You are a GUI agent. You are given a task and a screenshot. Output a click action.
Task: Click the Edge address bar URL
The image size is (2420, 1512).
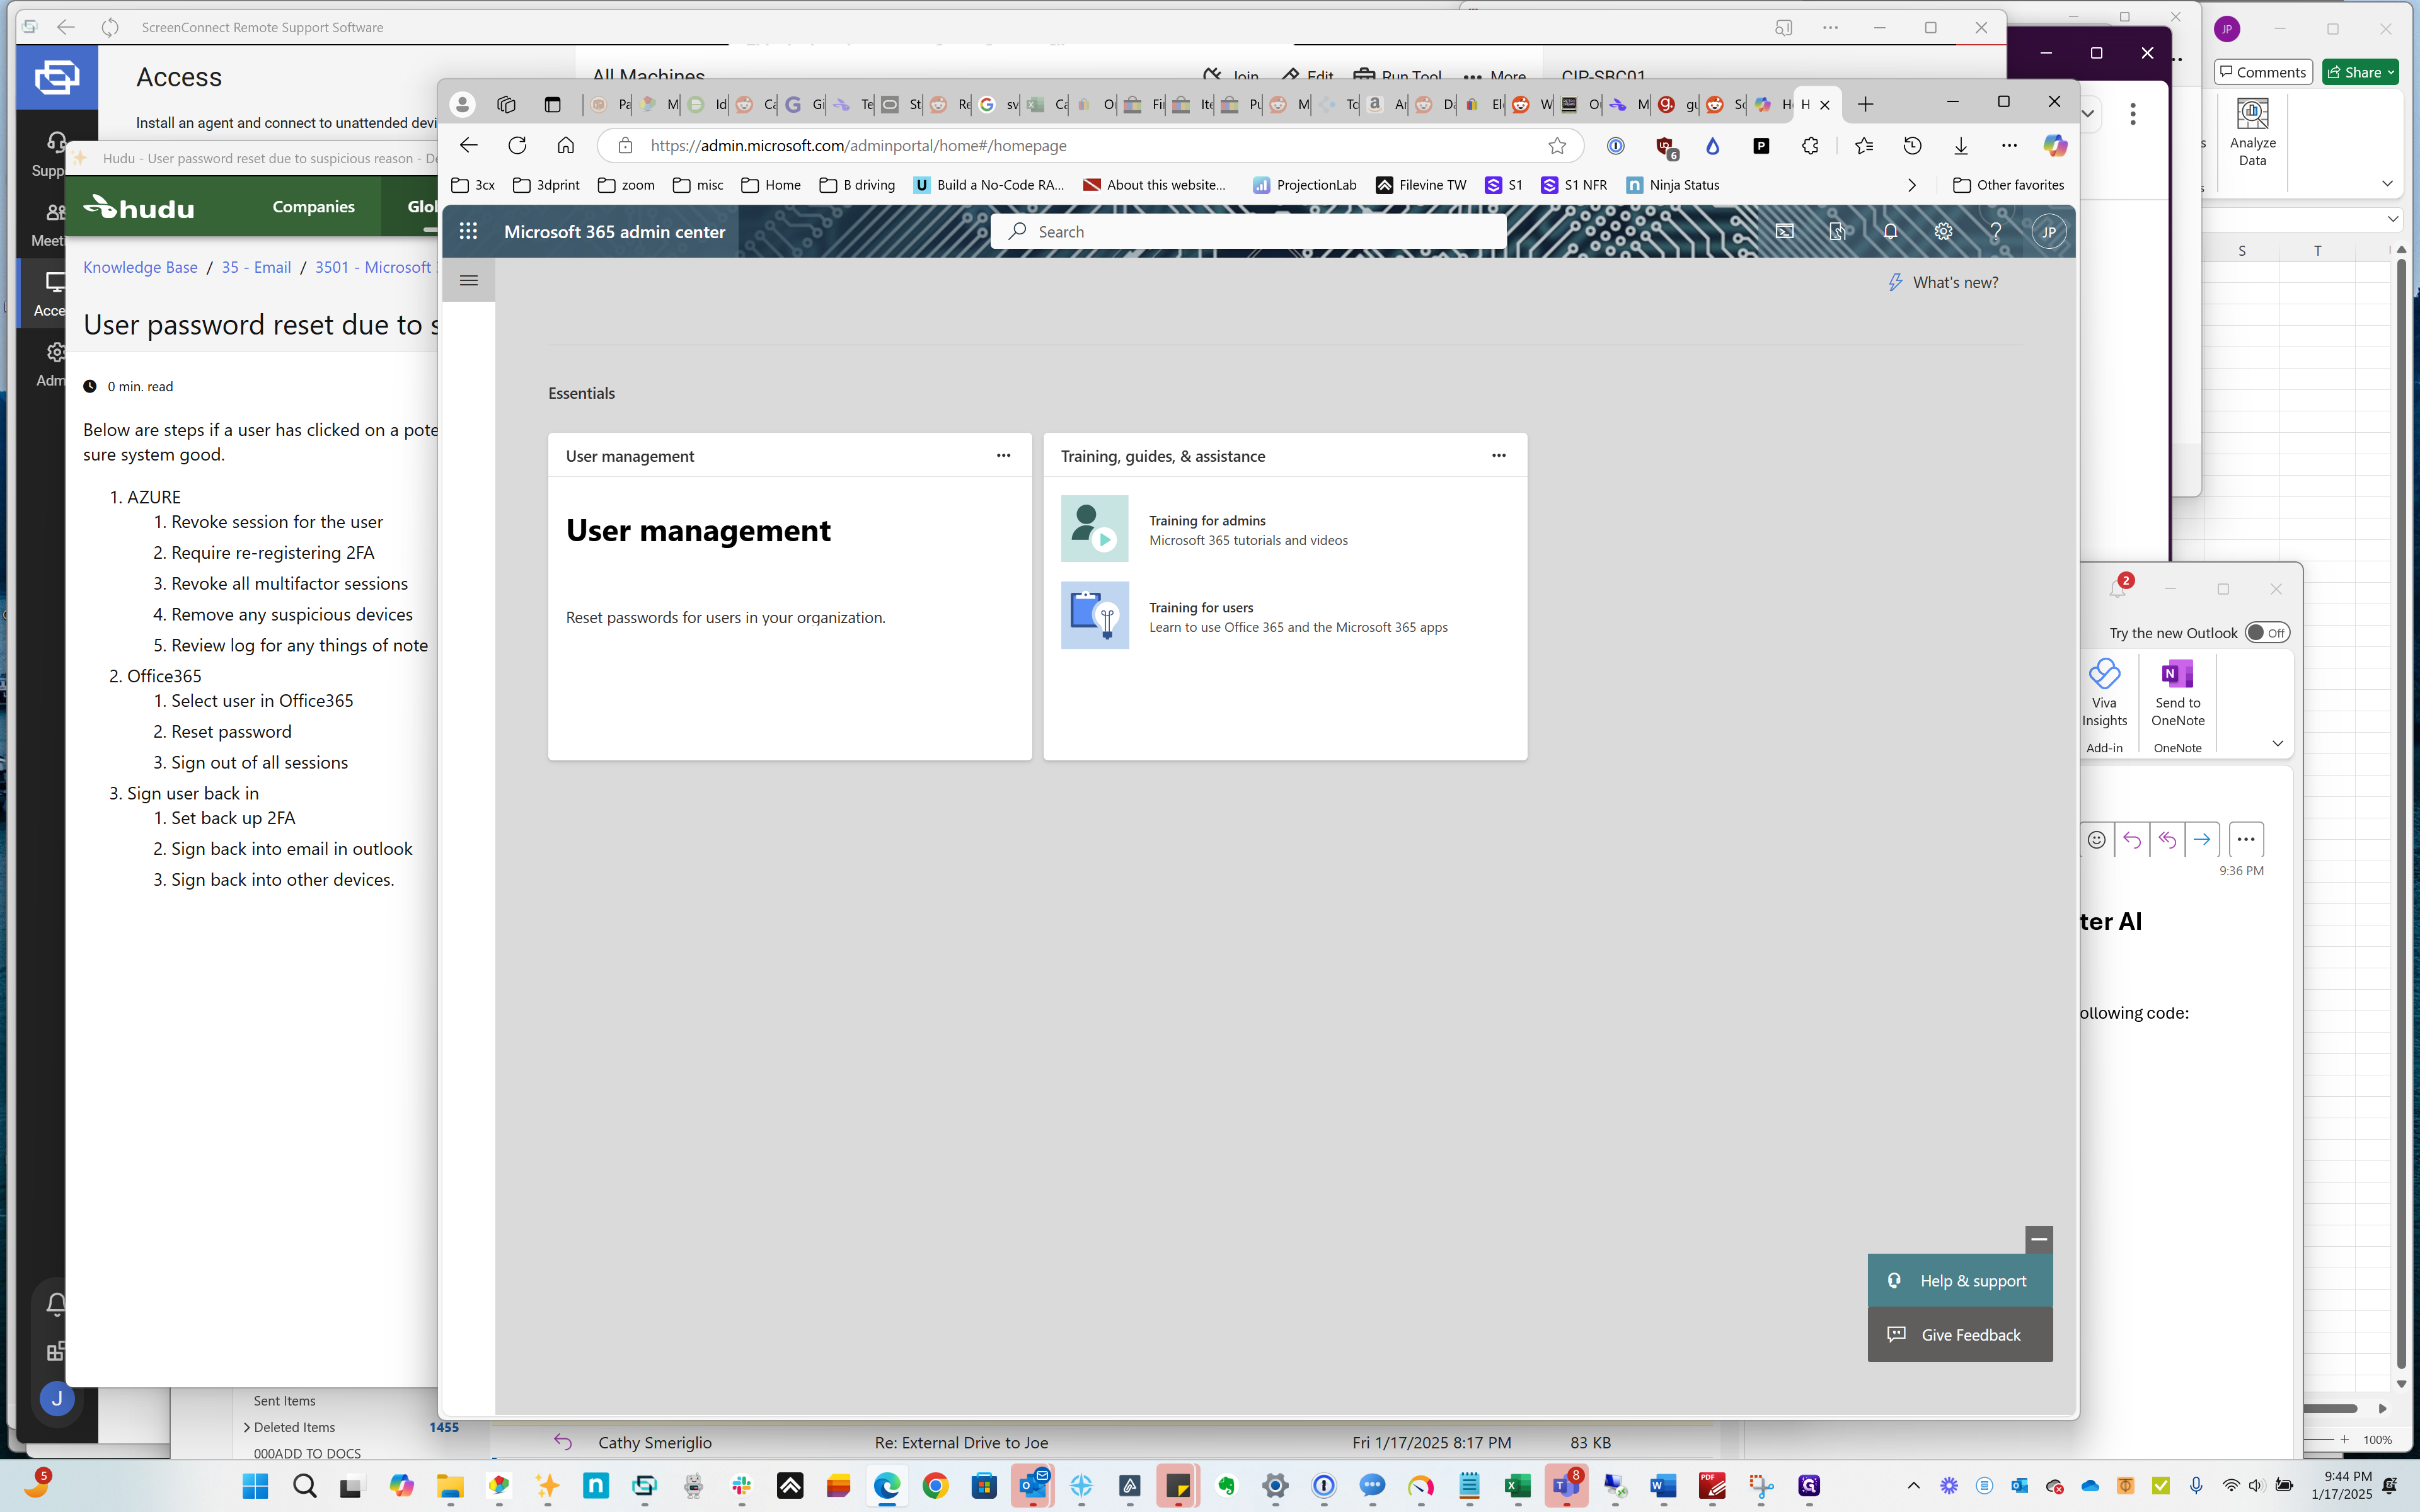(858, 146)
